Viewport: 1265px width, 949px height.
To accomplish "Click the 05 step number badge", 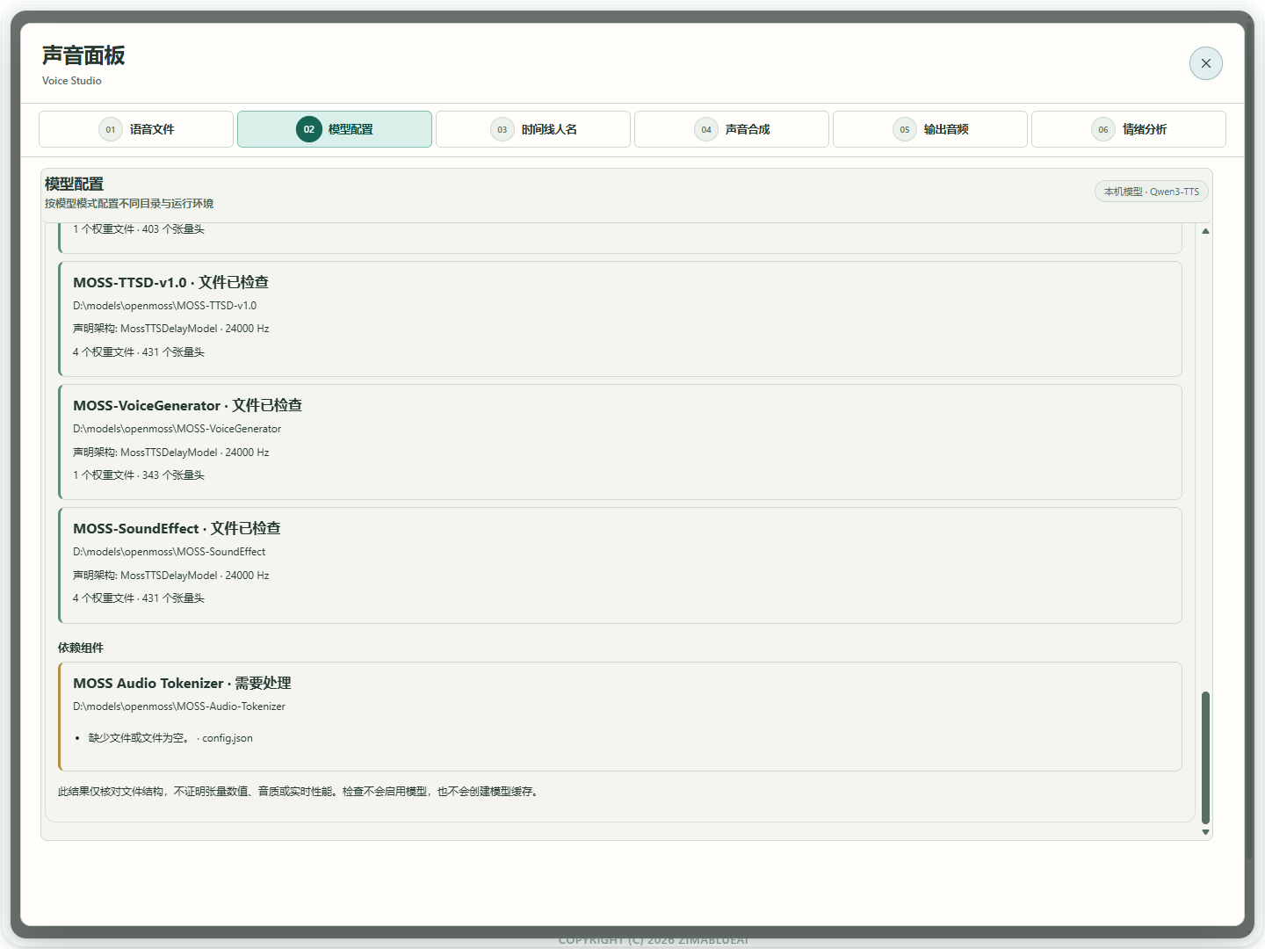I will point(905,129).
